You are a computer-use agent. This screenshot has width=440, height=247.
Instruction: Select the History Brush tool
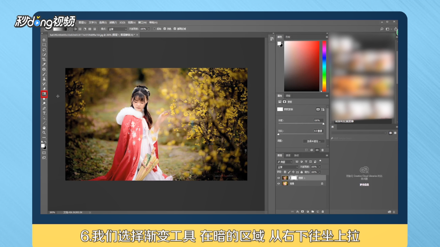(x=44, y=84)
